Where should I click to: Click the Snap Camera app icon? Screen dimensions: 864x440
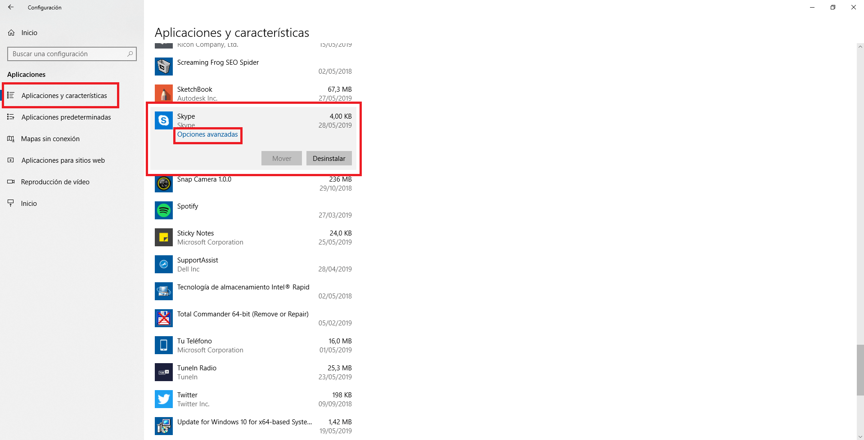[164, 183]
